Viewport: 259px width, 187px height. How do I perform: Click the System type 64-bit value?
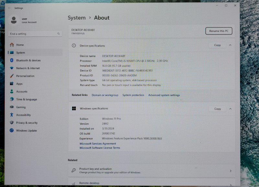(129, 80)
